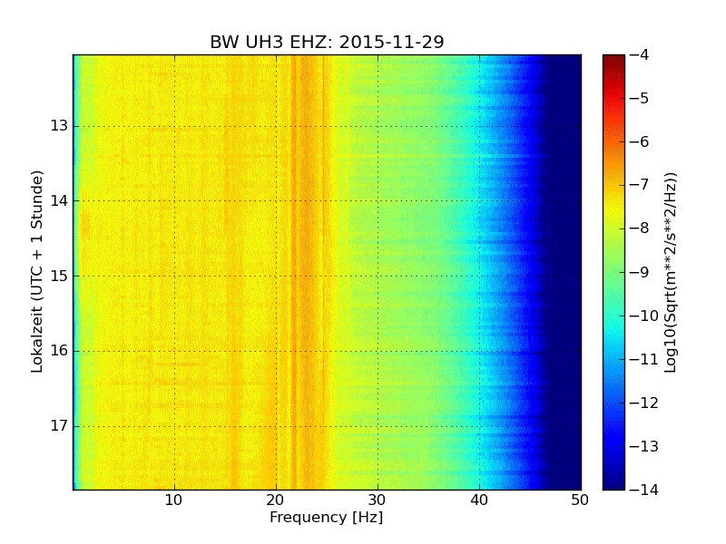Viewport: 726px width, 544px height.
Task: Click the plot title BW UH3 EHZ: 2015-11-29
Action: tap(327, 42)
